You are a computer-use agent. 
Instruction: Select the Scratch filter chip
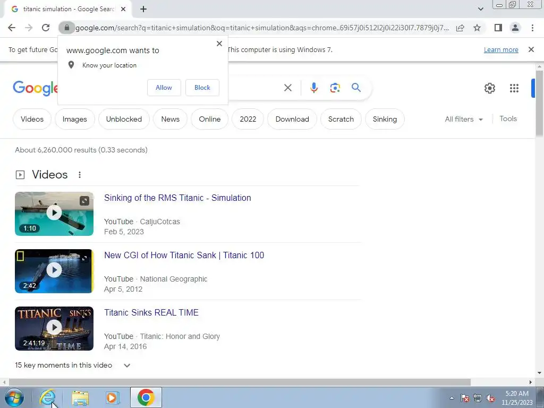[341, 119]
